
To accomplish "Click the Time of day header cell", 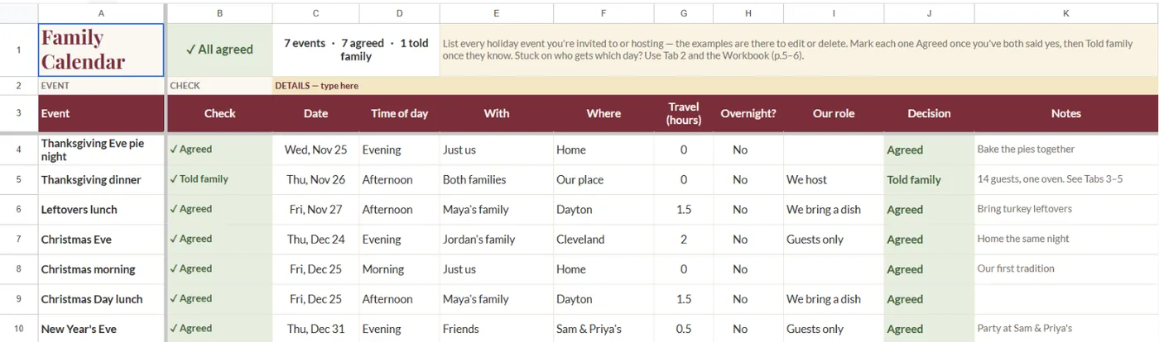I will (x=399, y=113).
